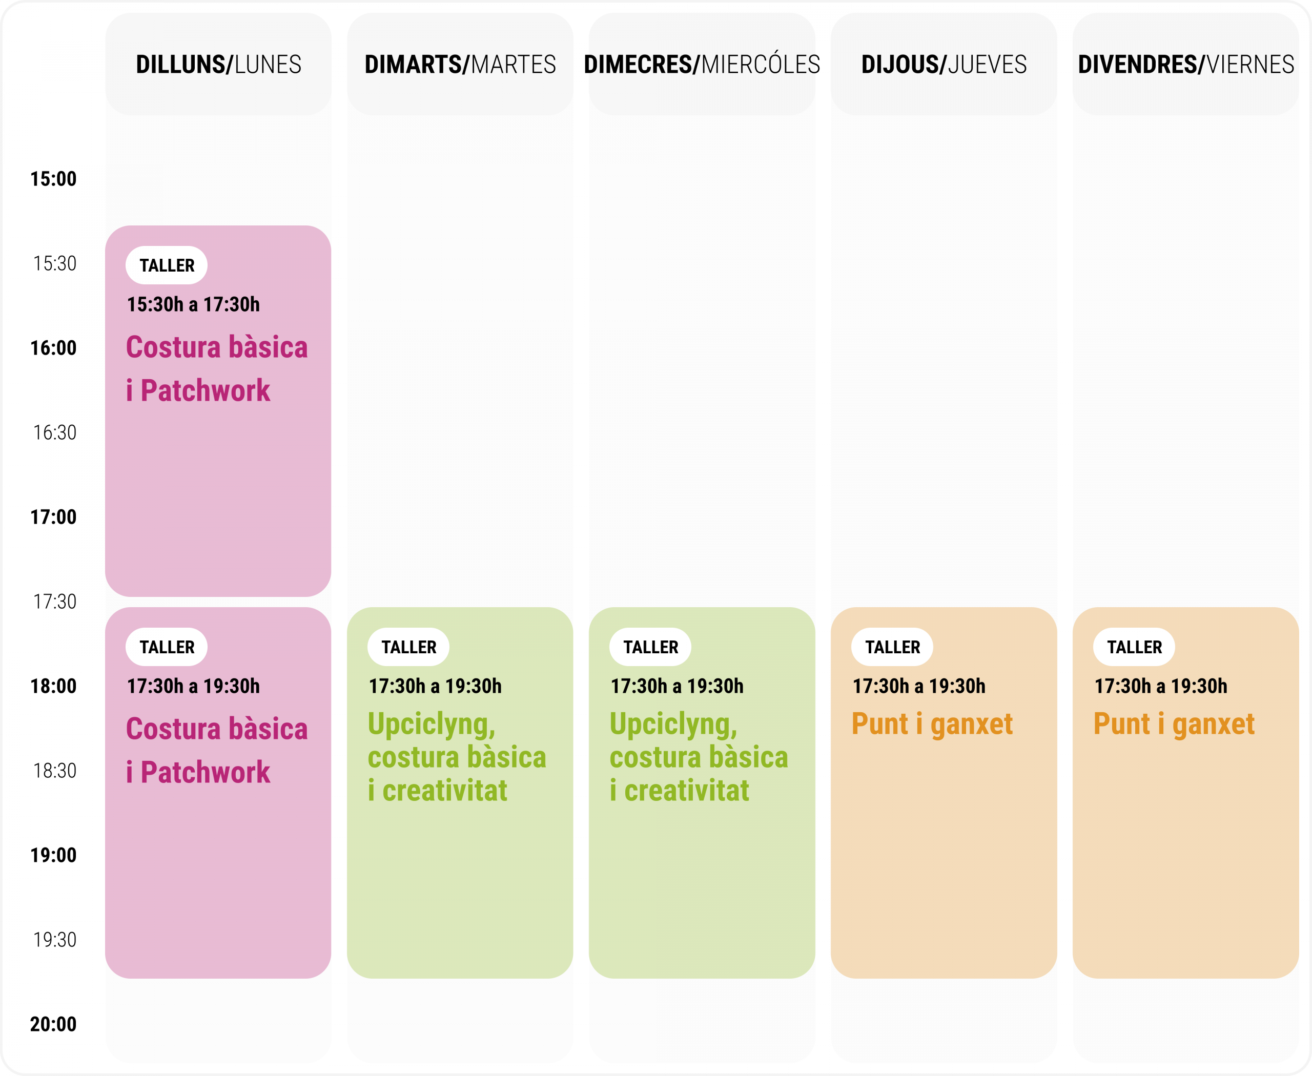Click Thursday's Punt i ganxet workshop title
Viewport: 1312px width, 1076px height.
(x=932, y=724)
